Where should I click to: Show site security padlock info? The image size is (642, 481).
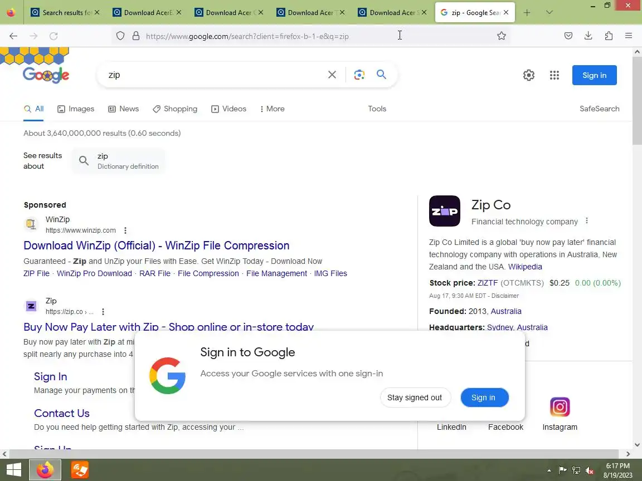tap(136, 36)
